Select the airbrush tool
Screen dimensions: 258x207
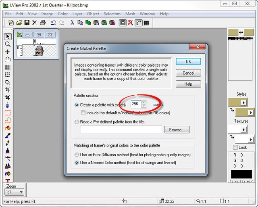click(x=8, y=158)
